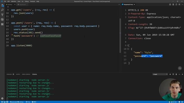Close the terminal panel

(182, 74)
